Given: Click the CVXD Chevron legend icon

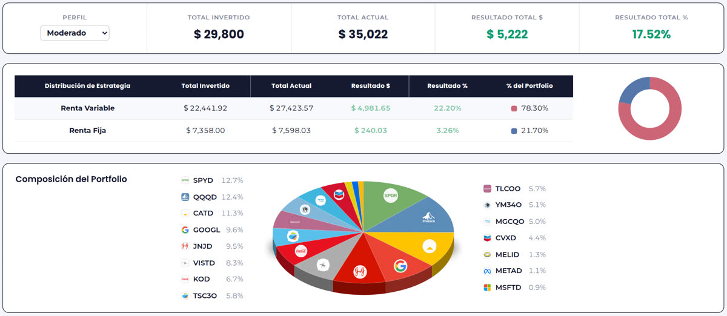Looking at the screenshot, I should pyautogui.click(x=487, y=238).
